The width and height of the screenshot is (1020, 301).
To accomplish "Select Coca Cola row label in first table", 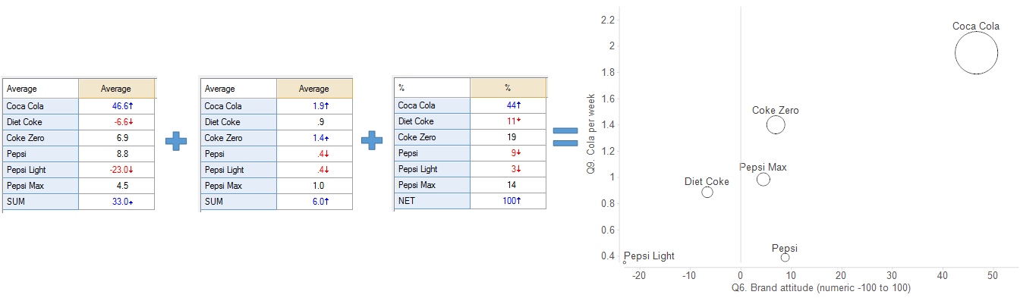I will pos(40,106).
